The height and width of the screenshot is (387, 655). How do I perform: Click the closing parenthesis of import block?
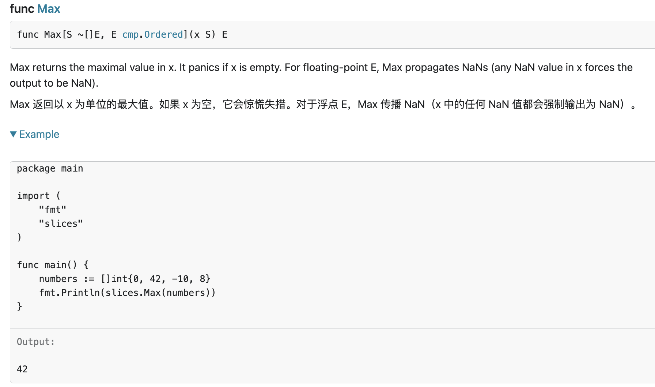coord(19,237)
